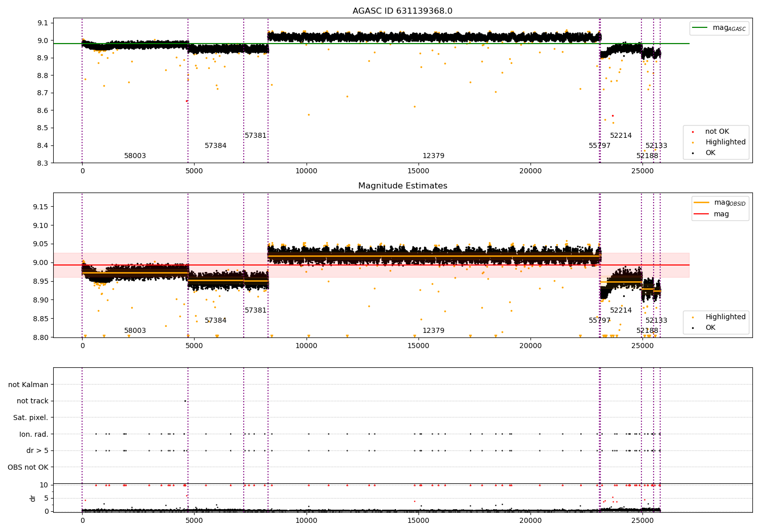The height and width of the screenshot is (532, 760).
Task: Click obsid label 58003 in Magnitude Estimates plot
Action: (x=135, y=331)
